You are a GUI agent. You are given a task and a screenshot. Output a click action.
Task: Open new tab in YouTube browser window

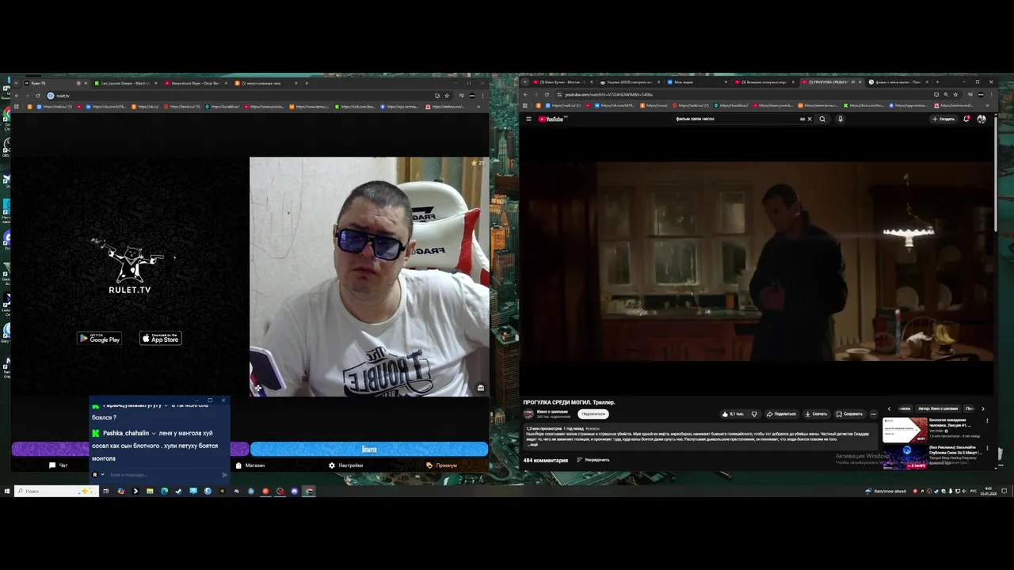click(x=937, y=82)
